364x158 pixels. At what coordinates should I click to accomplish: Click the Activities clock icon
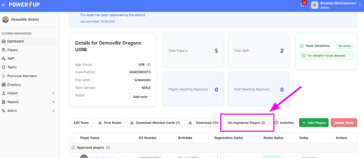coord(276,123)
